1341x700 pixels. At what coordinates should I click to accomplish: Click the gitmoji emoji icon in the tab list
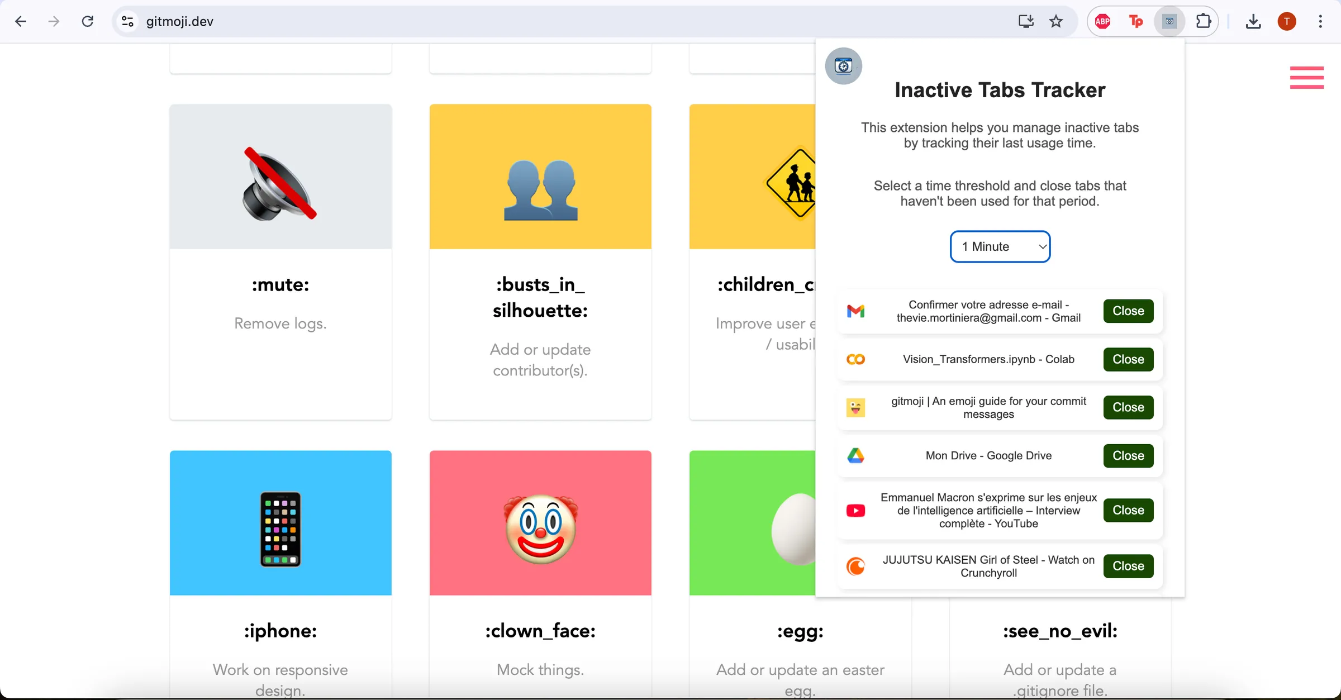click(855, 407)
